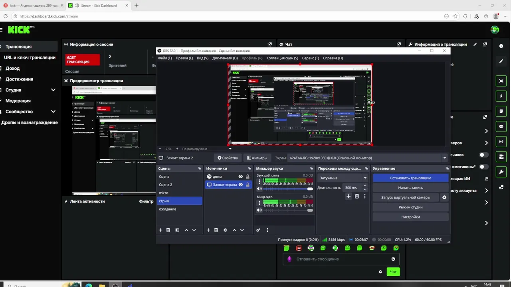Click the lightning bolt icon in Kick's right sidebar

501,96
